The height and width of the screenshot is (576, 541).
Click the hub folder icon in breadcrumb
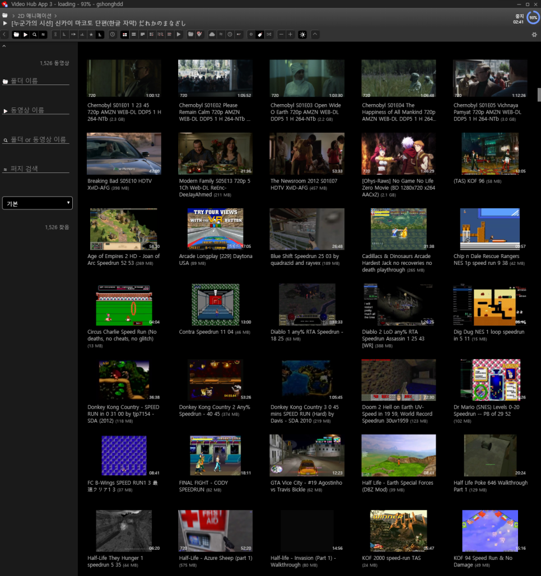(5, 16)
